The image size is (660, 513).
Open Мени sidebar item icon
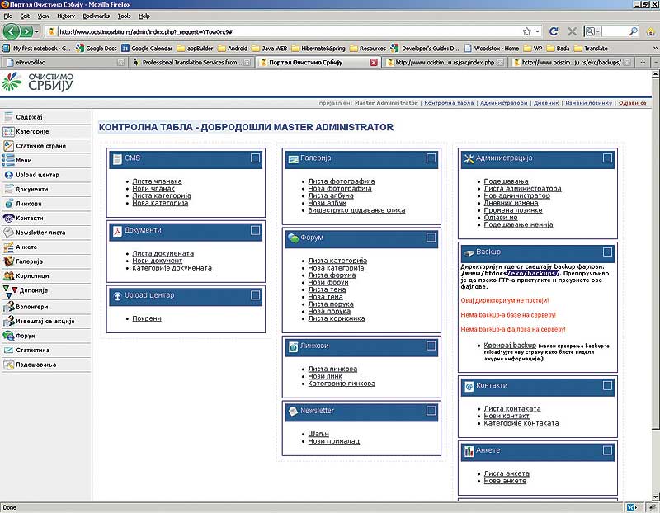click(8, 160)
